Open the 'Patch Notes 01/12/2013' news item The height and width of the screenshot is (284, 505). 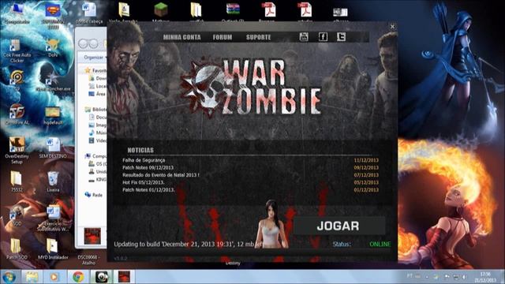point(148,189)
